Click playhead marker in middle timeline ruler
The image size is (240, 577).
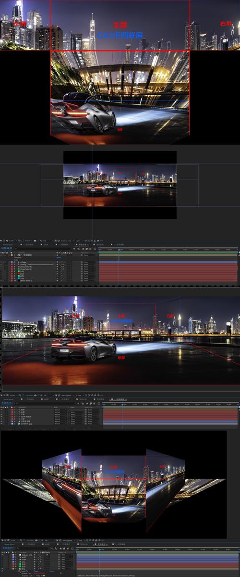[x=123, y=404]
